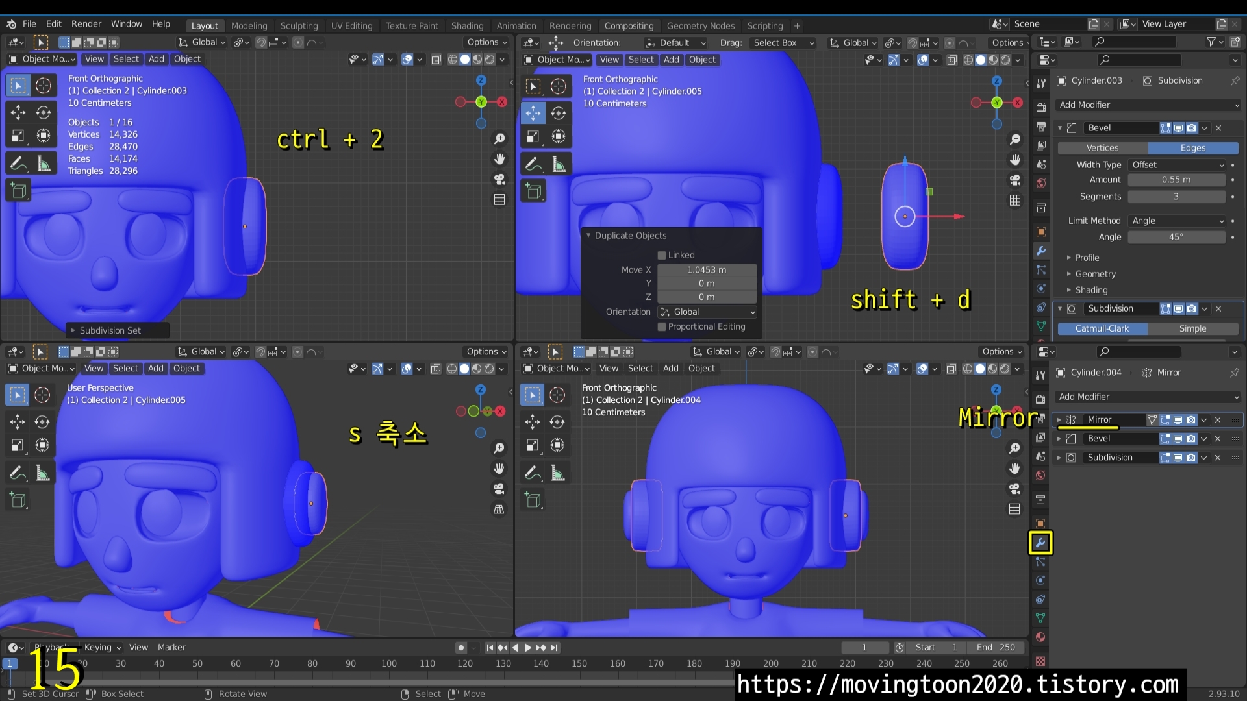Image resolution: width=1247 pixels, height=701 pixels.
Task: Click the play animation button
Action: 527,647
